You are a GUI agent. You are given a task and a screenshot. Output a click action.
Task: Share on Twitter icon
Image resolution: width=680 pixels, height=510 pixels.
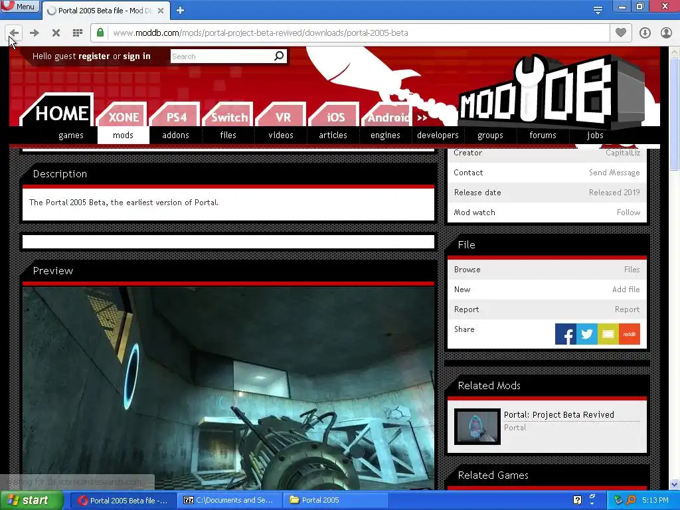coord(587,334)
